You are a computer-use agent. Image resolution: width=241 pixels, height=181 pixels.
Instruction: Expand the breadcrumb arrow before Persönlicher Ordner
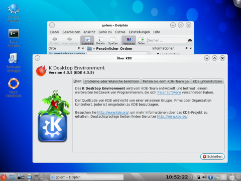(x=94, y=49)
